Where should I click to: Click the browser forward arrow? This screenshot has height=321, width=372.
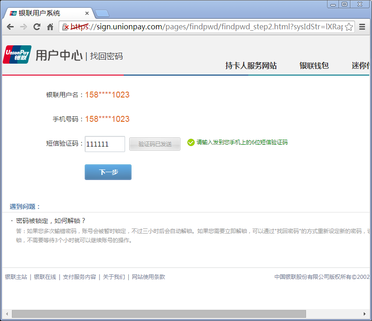point(23,27)
